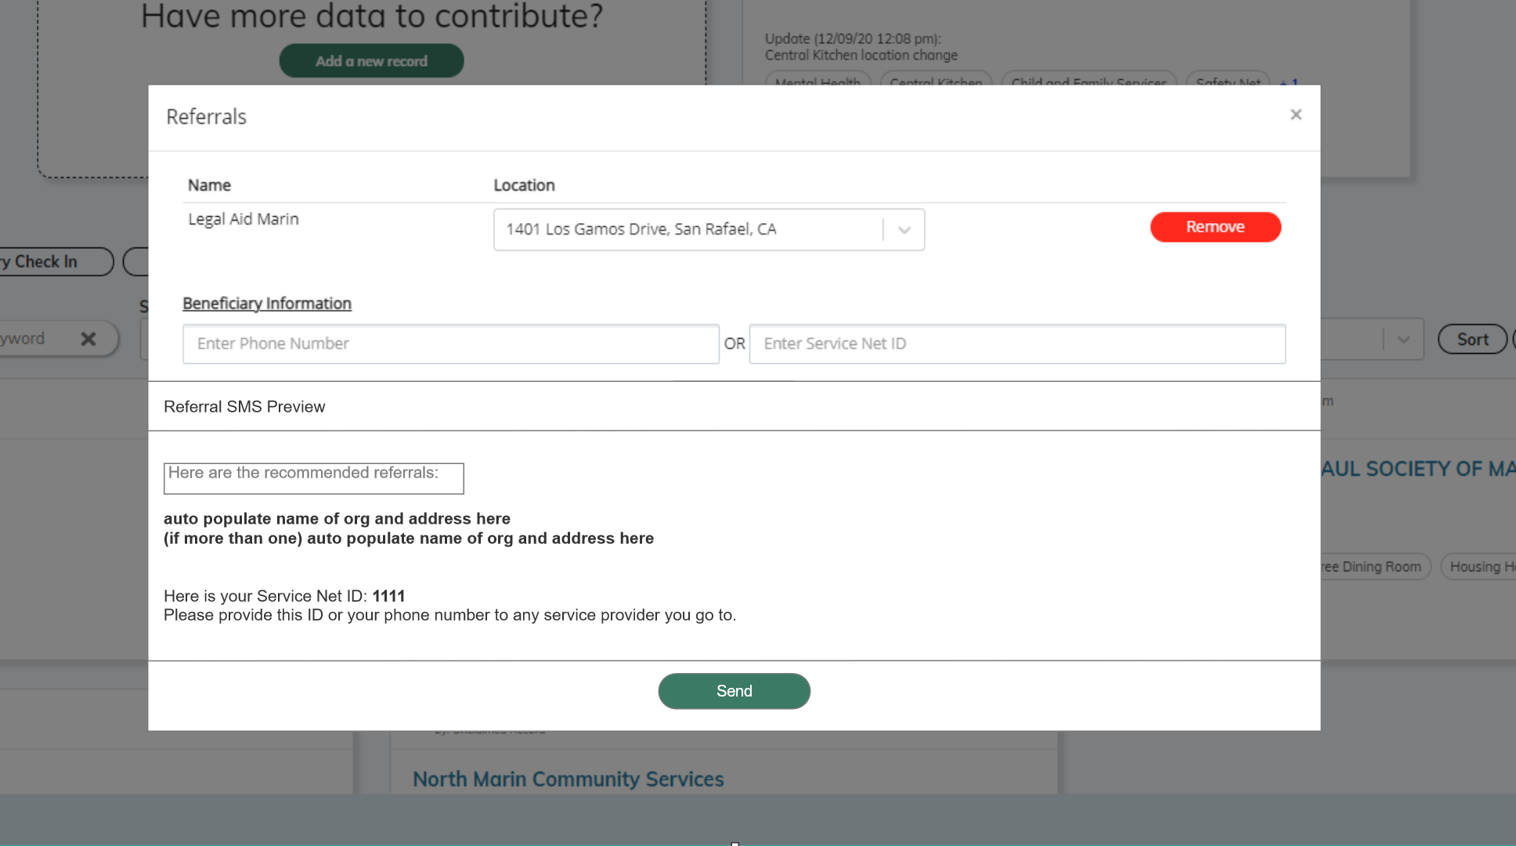This screenshot has width=1516, height=846.
Task: Click the Enter Service Net ID field
Action: pos(1016,344)
